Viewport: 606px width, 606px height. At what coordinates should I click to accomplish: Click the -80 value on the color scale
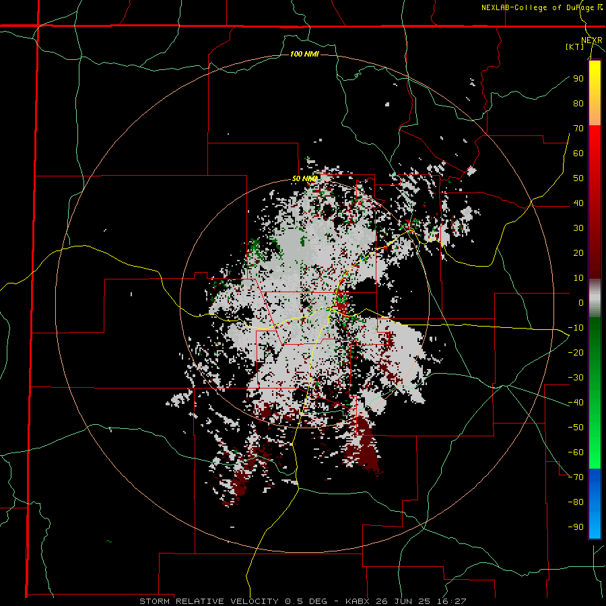click(576, 502)
